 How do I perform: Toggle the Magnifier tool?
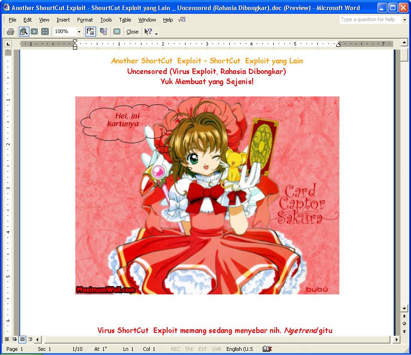23,32
